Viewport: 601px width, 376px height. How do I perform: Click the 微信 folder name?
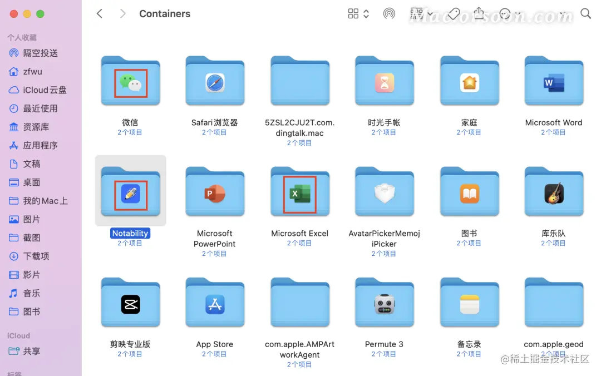[x=130, y=122]
